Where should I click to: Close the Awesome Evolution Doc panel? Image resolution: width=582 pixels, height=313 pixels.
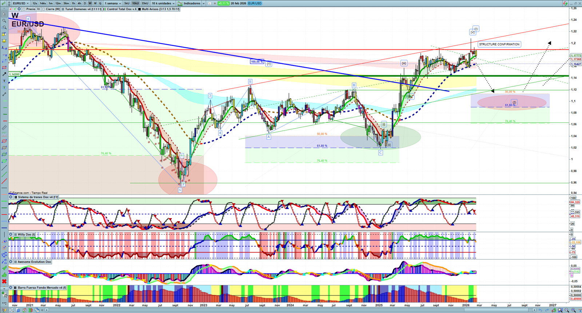click(11, 262)
